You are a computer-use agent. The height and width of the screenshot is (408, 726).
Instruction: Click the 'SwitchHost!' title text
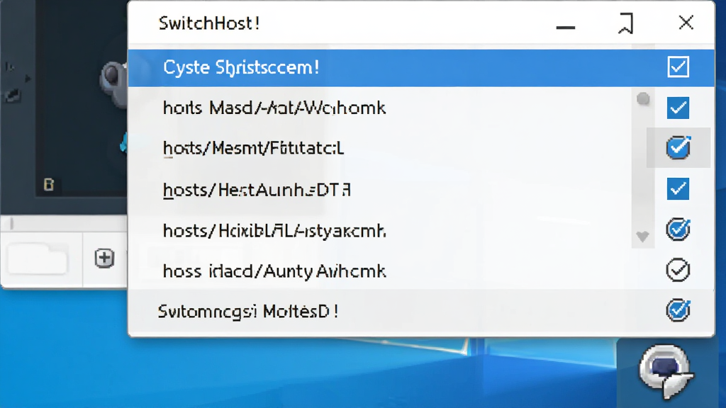click(x=209, y=23)
